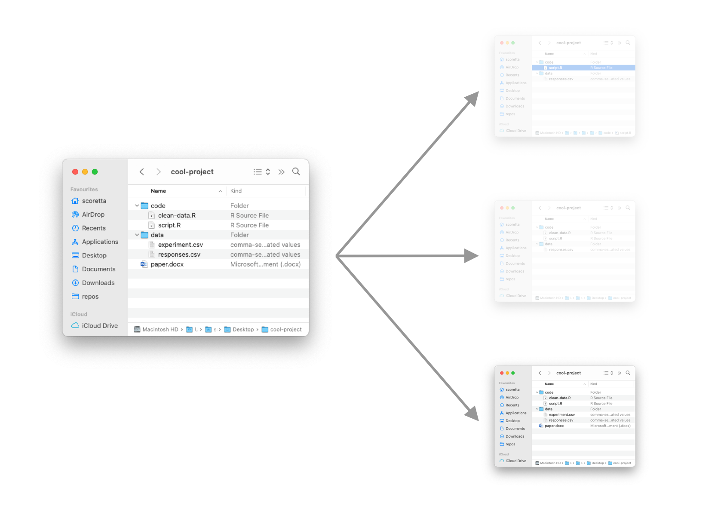
Task: Show more toolbar items via double chevron in large window
Action: point(281,172)
